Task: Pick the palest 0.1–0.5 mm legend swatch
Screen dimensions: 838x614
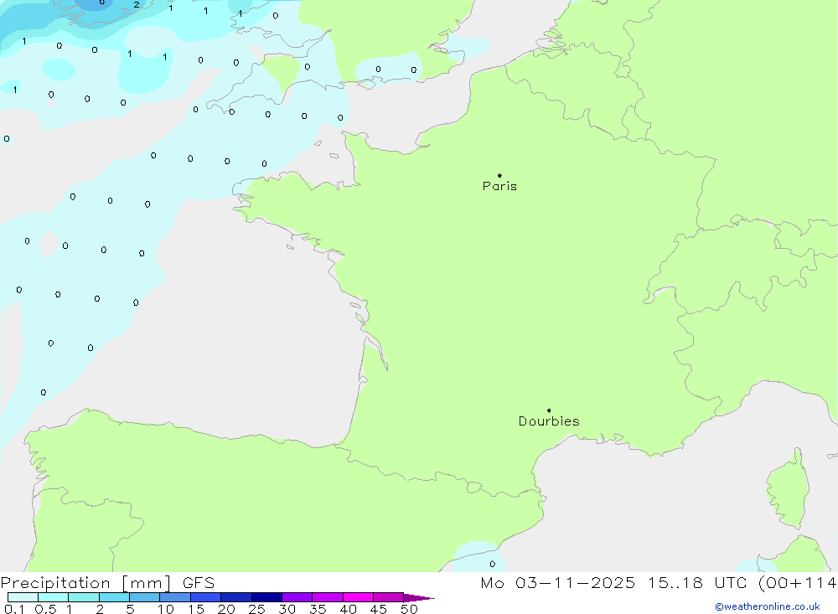Action: 23,597
